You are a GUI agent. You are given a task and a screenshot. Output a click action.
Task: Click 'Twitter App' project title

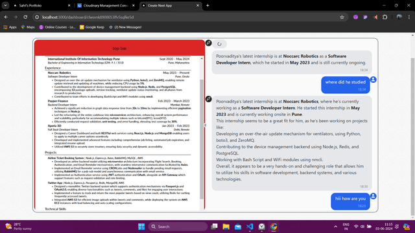55,183
